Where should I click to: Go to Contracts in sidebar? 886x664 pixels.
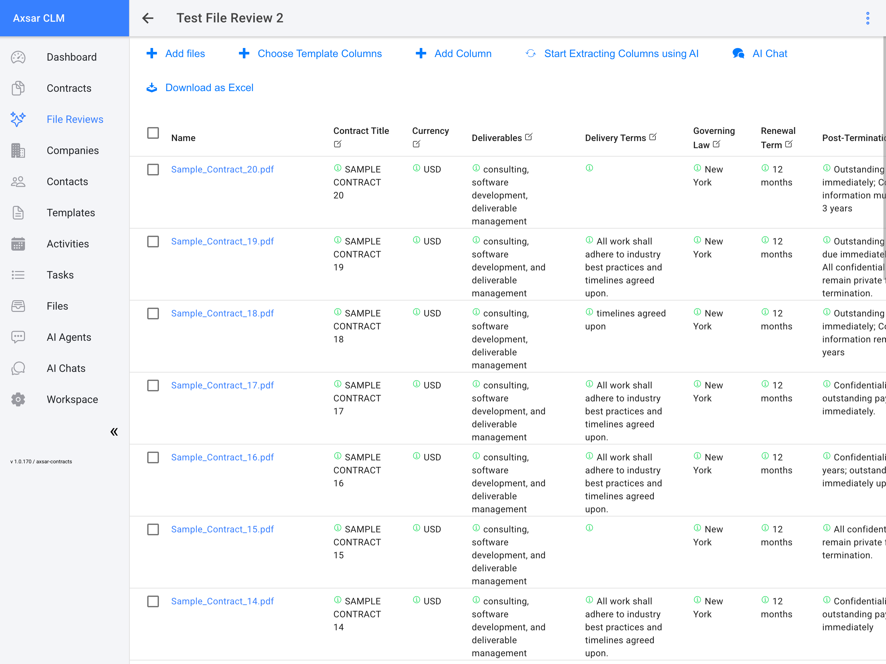point(69,88)
